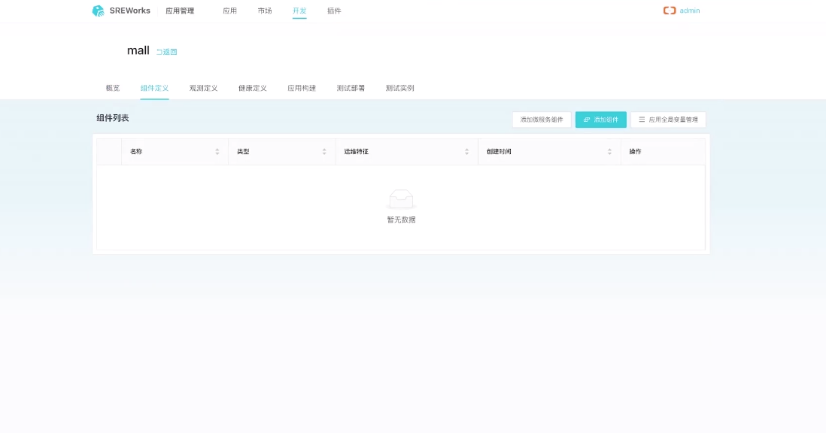The height and width of the screenshot is (433, 826).
Task: Click the admin avatar icon
Action: (x=669, y=11)
